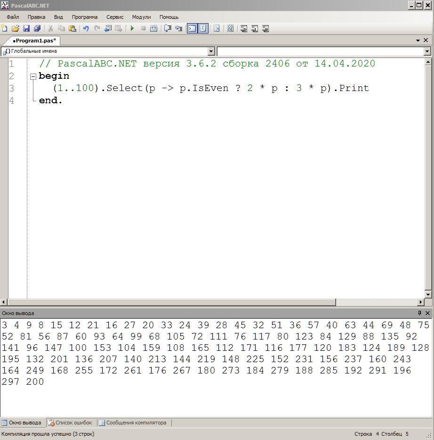
Task: Save all open files
Action: (37, 28)
